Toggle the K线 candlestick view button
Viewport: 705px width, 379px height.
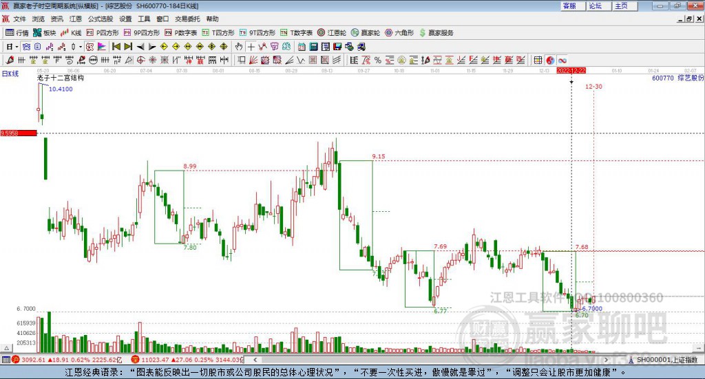tap(71, 33)
